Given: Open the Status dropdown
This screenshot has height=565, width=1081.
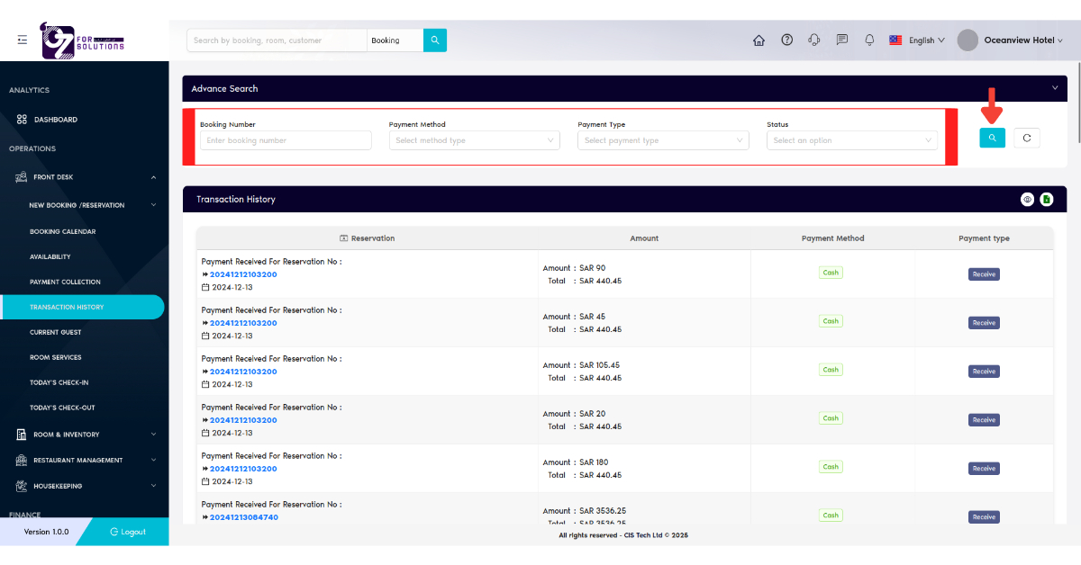Looking at the screenshot, I should (x=851, y=140).
